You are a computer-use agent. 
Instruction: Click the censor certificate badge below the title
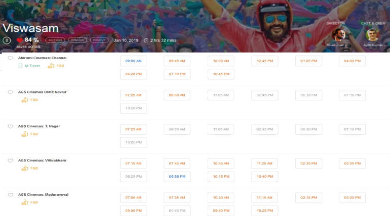(x=7, y=40)
